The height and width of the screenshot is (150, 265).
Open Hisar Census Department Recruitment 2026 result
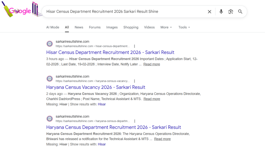click(x=110, y=52)
